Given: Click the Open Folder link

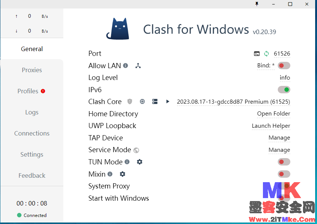Looking at the screenshot, I should pyautogui.click(x=273, y=114).
